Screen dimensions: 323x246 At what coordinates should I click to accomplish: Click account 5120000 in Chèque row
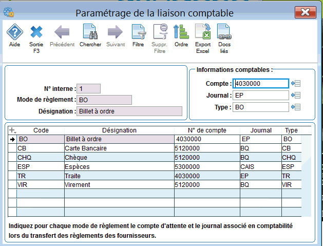(207, 157)
